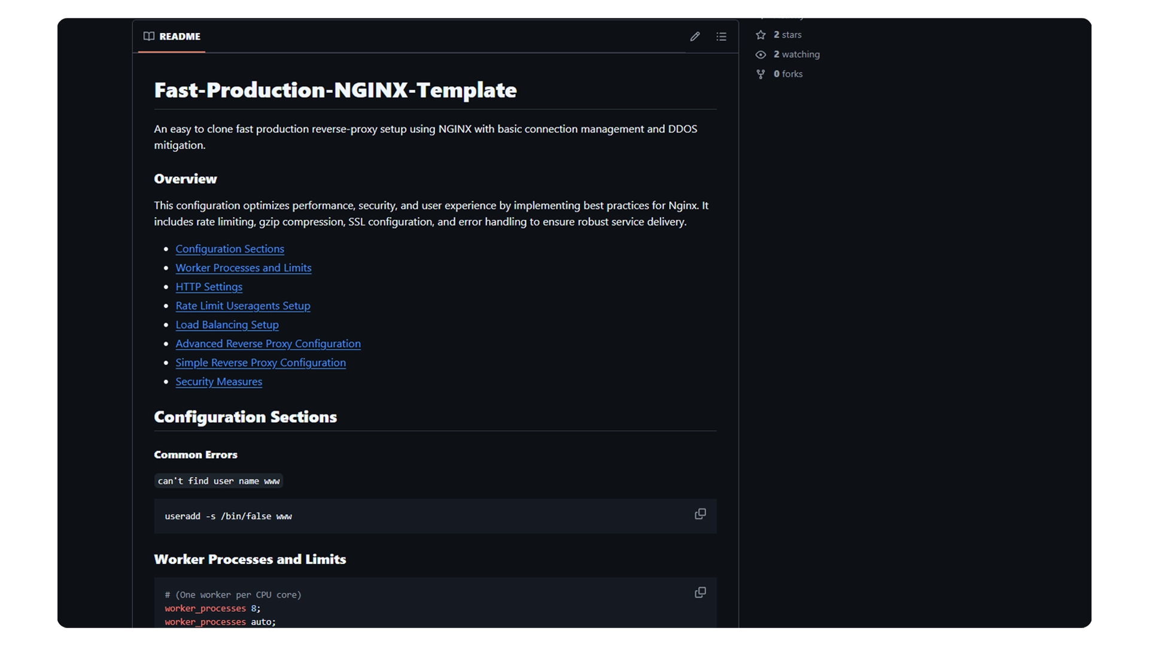Screen dimensions: 1149x646
Task: Open the README outline list icon
Action: pos(721,36)
